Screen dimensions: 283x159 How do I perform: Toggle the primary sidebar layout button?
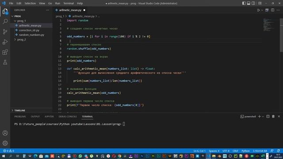pos(244,3)
